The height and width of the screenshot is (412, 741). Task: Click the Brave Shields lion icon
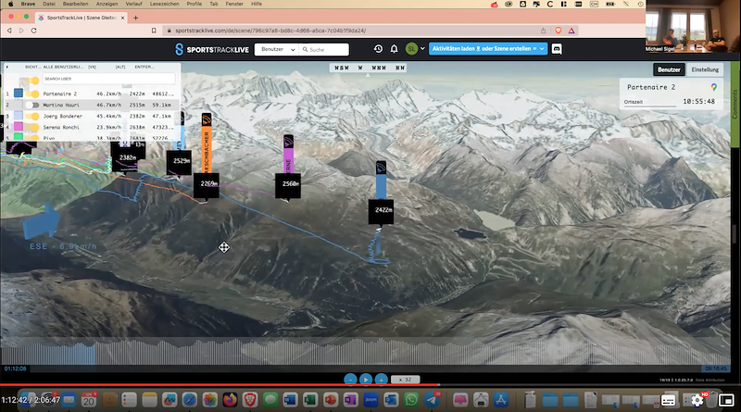(559, 31)
